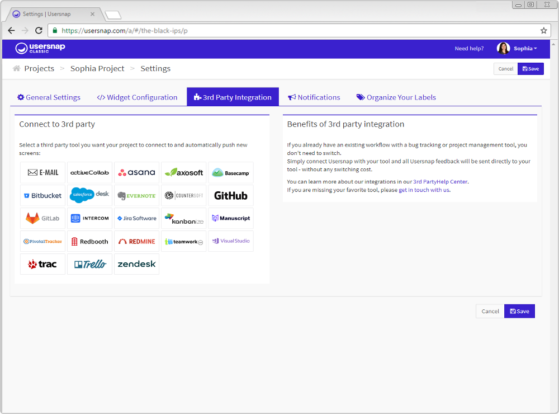
Task: Pick the Visual Studio integration
Action: pyautogui.click(x=231, y=241)
